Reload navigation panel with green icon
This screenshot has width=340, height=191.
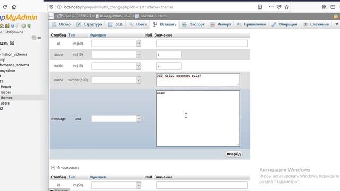coord(29,26)
